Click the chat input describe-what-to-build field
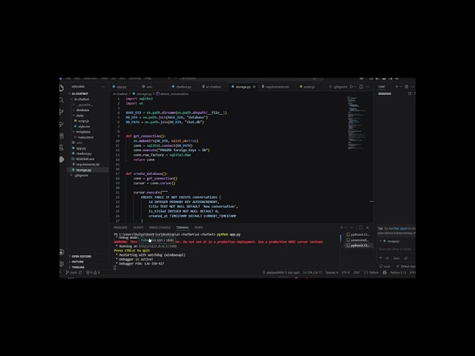475x356 pixels. coord(396,249)
